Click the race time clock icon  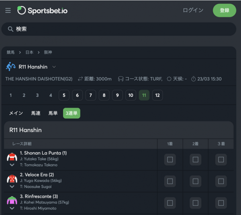pos(193,79)
